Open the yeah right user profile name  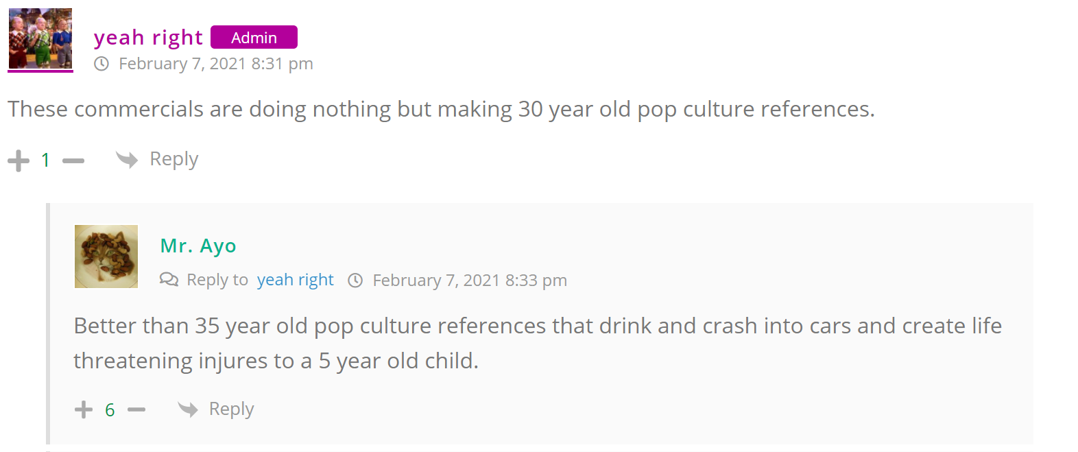tap(148, 37)
